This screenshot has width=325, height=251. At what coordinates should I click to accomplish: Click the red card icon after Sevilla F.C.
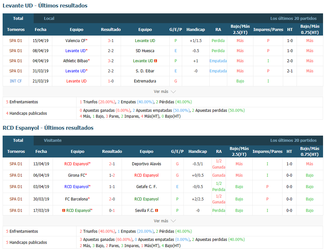(157, 211)
